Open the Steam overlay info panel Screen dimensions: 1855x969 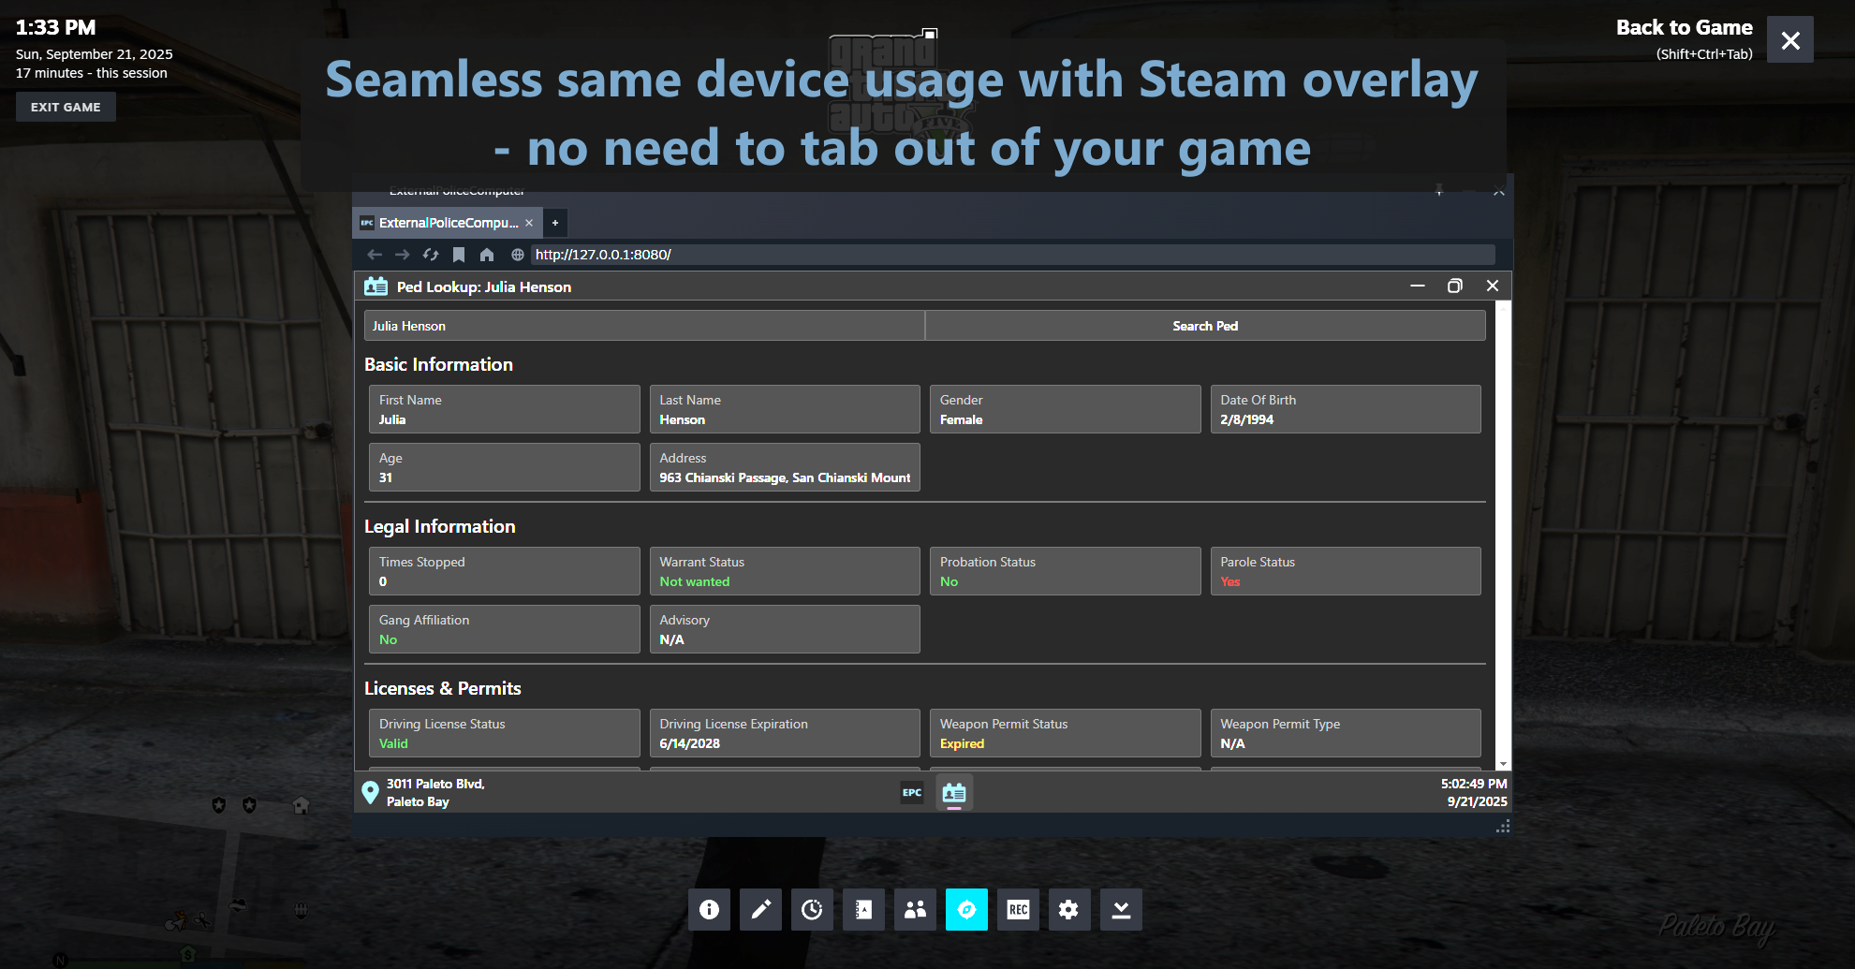(709, 909)
